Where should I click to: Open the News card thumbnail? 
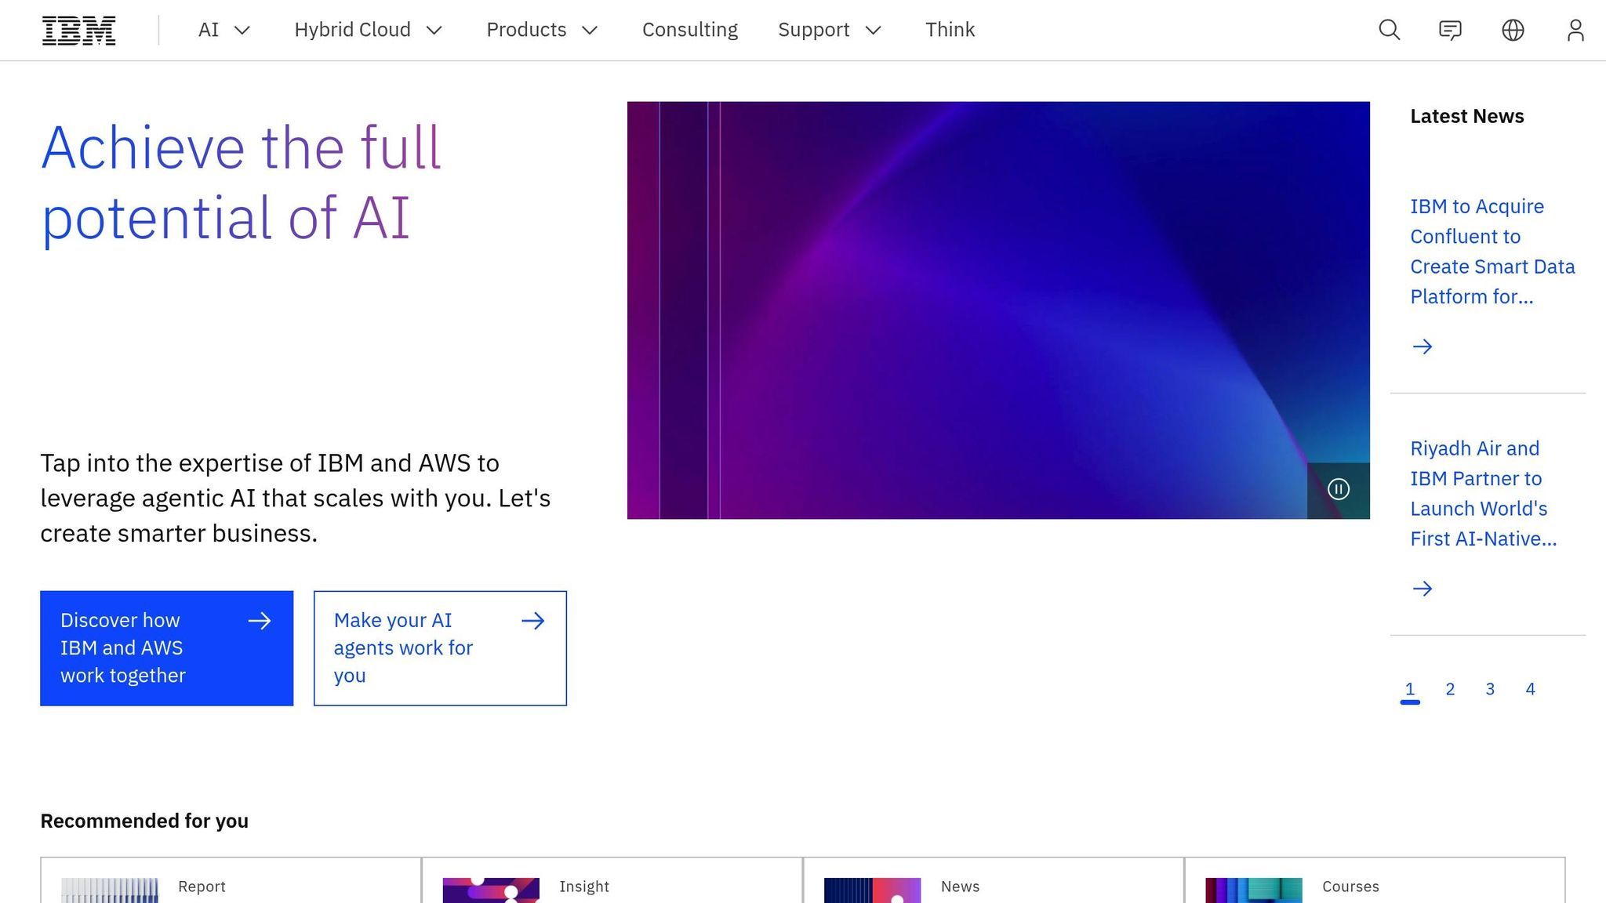pyautogui.click(x=872, y=890)
